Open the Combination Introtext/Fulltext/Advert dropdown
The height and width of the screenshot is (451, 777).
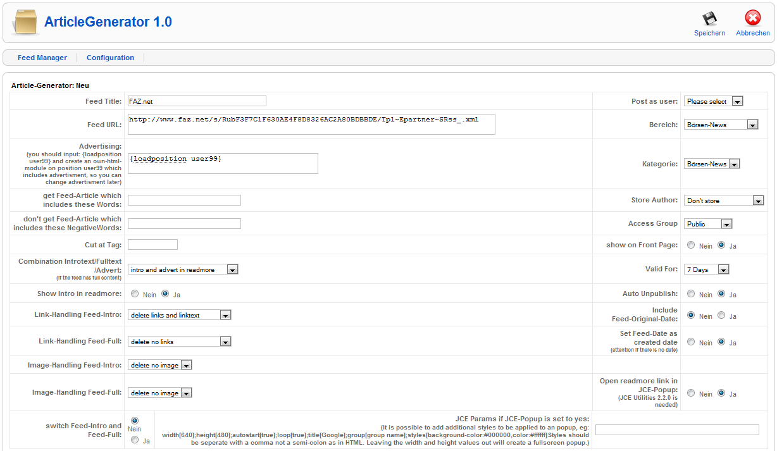183,269
